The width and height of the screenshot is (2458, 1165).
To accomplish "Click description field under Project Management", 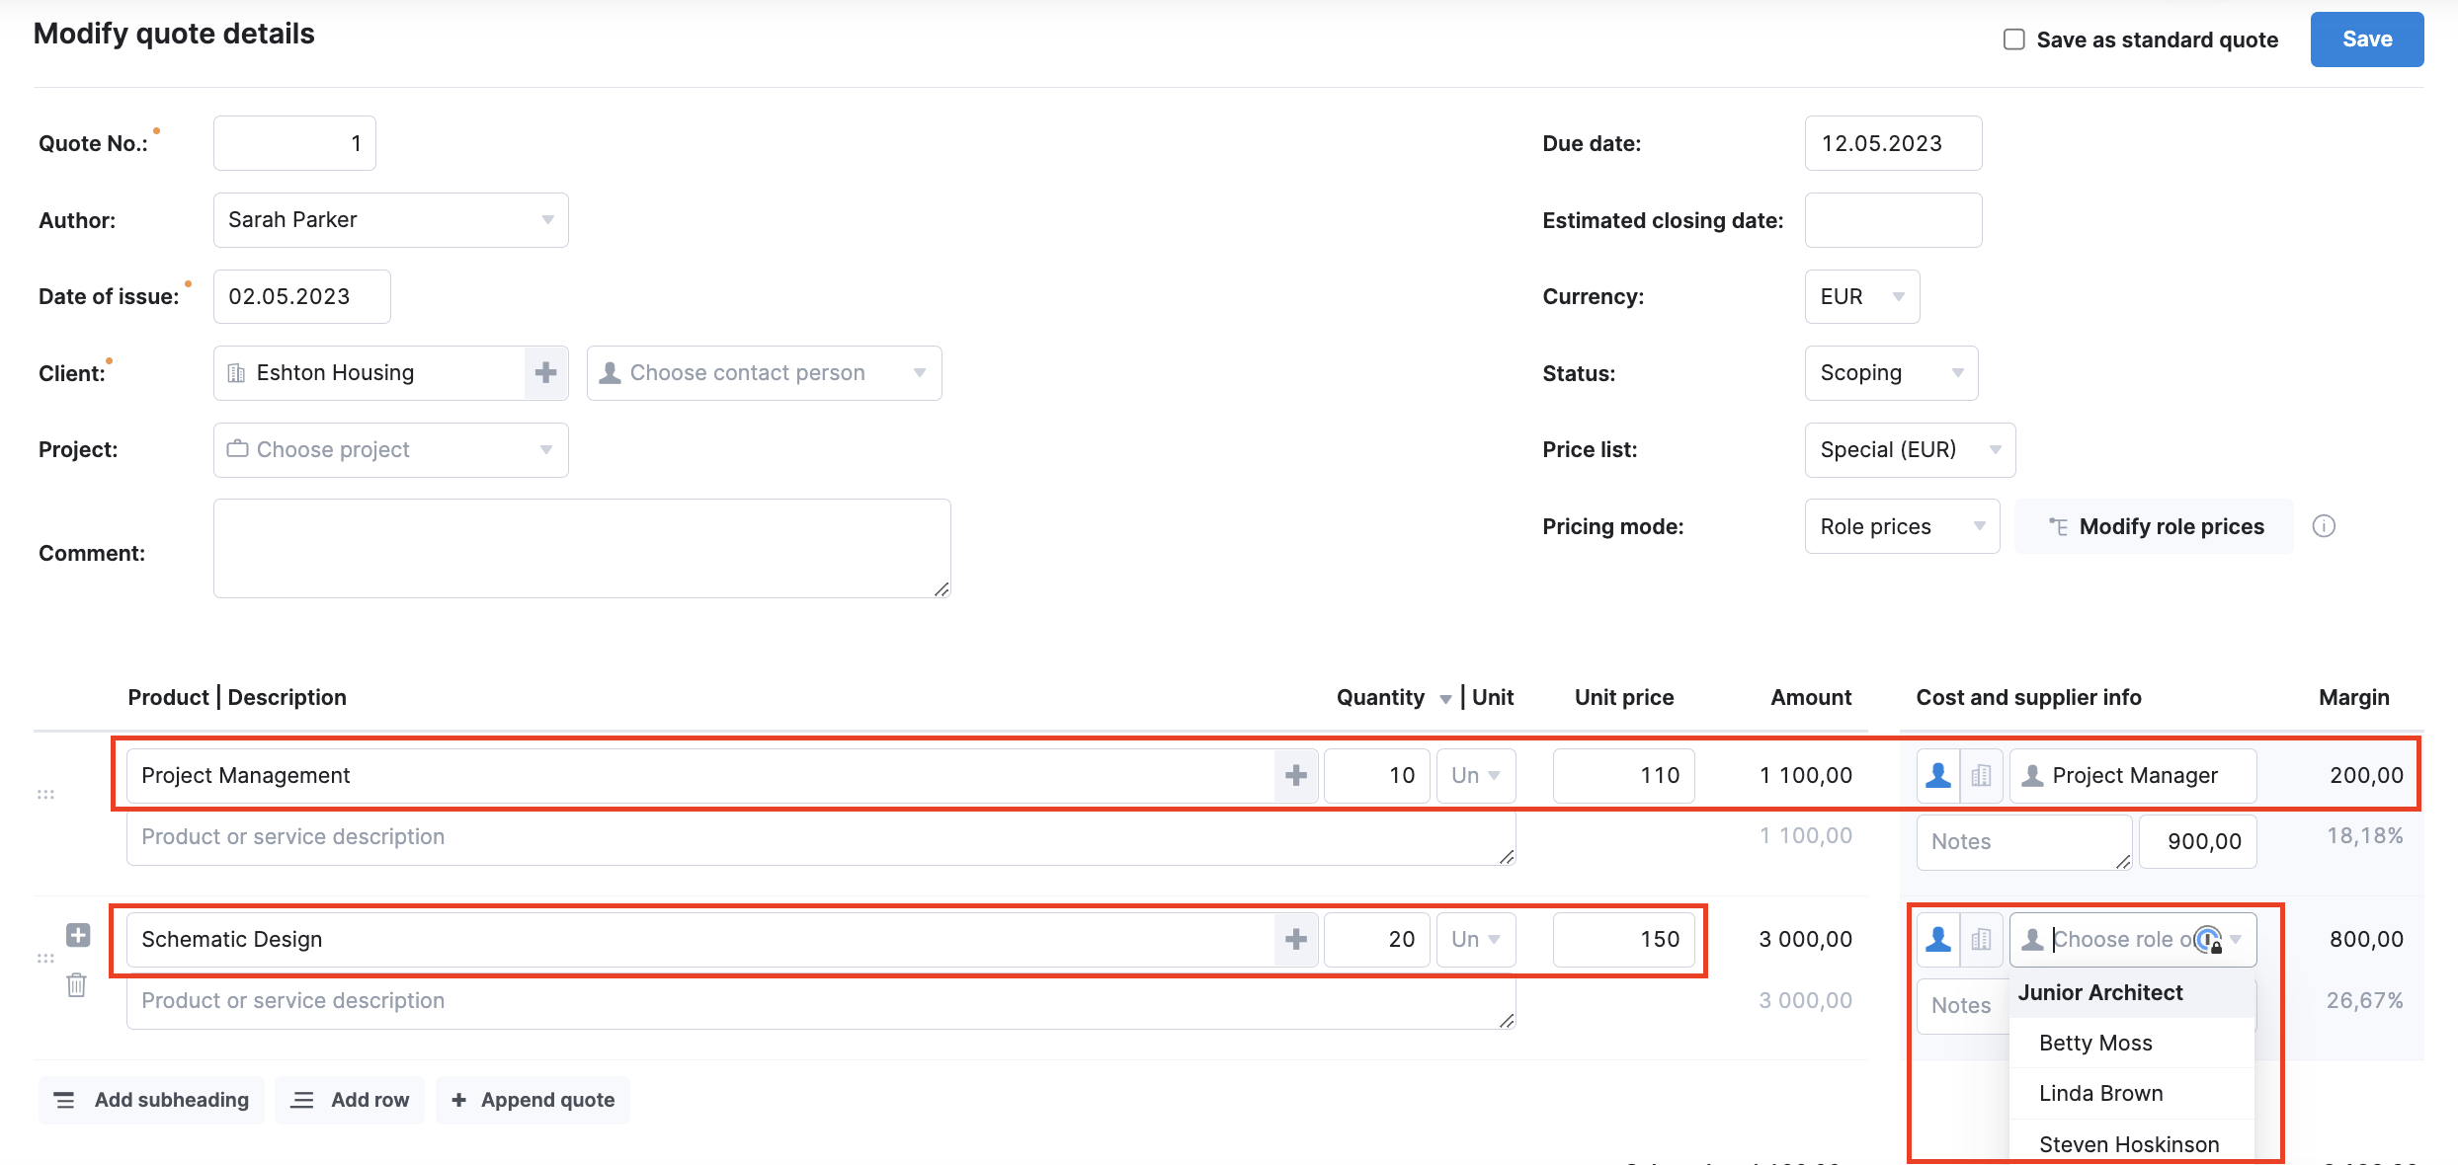I will coord(821,837).
